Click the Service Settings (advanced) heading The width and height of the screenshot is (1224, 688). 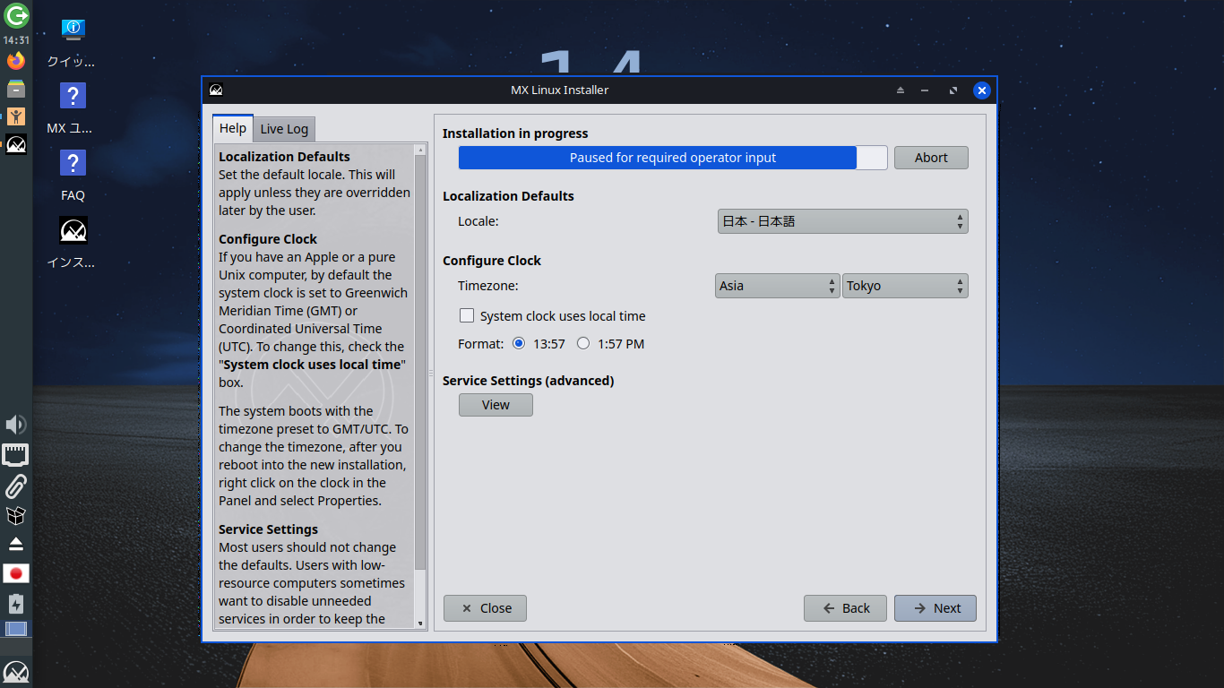529,381
